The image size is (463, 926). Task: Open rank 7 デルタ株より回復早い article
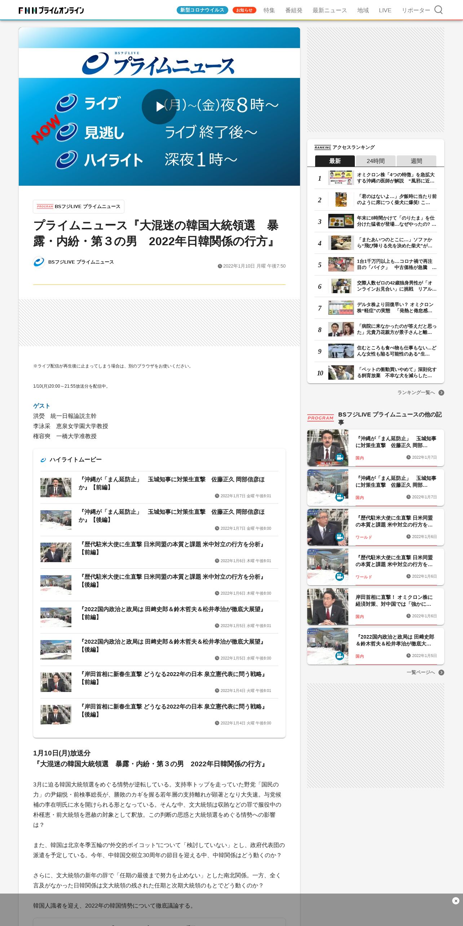[x=376, y=308]
